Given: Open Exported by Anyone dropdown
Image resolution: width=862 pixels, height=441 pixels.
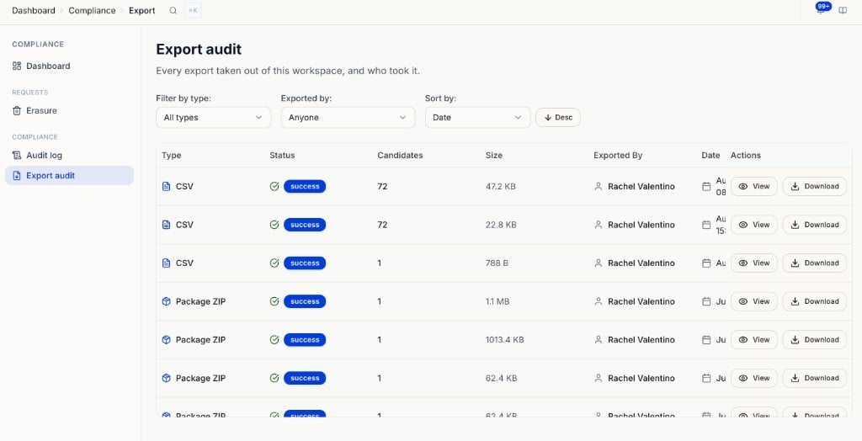Looking at the screenshot, I should [x=348, y=118].
